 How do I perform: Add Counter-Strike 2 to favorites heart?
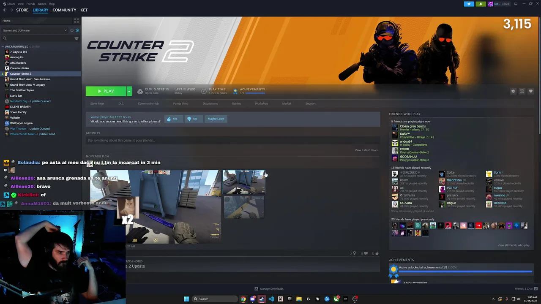[x=531, y=91]
